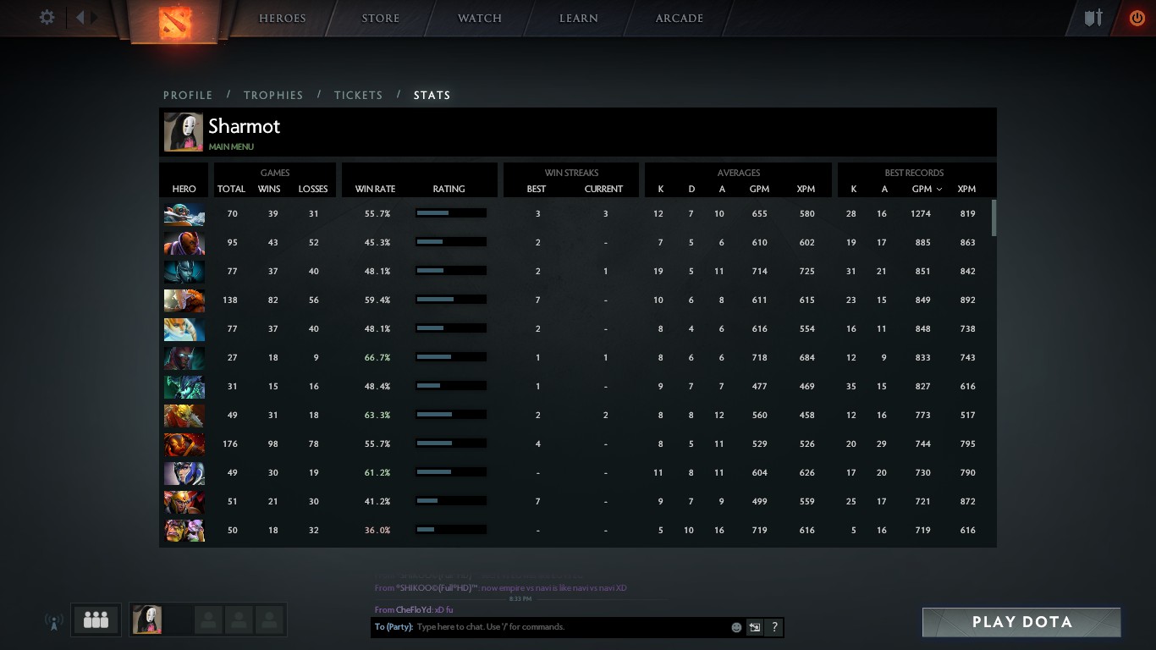Click the red power exit icon
Viewport: 1156px width, 650px height.
pos(1137,17)
